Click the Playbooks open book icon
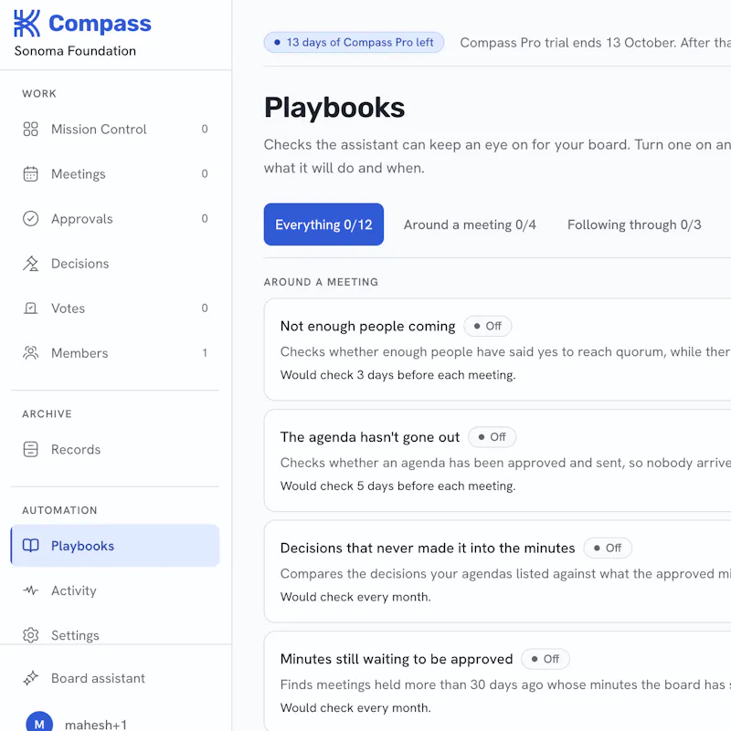The width and height of the screenshot is (731, 731). tap(30, 546)
